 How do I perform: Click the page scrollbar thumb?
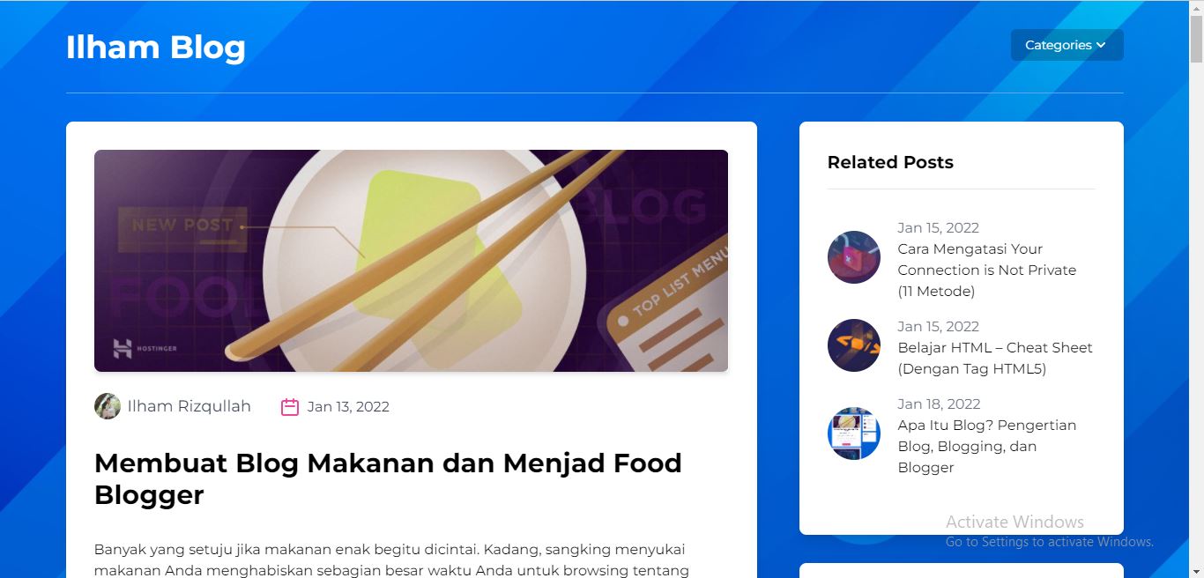(1196, 39)
